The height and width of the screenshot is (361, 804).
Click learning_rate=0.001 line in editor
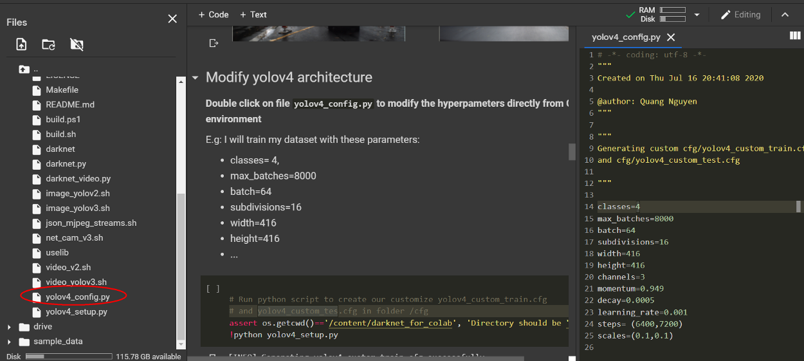coord(642,312)
